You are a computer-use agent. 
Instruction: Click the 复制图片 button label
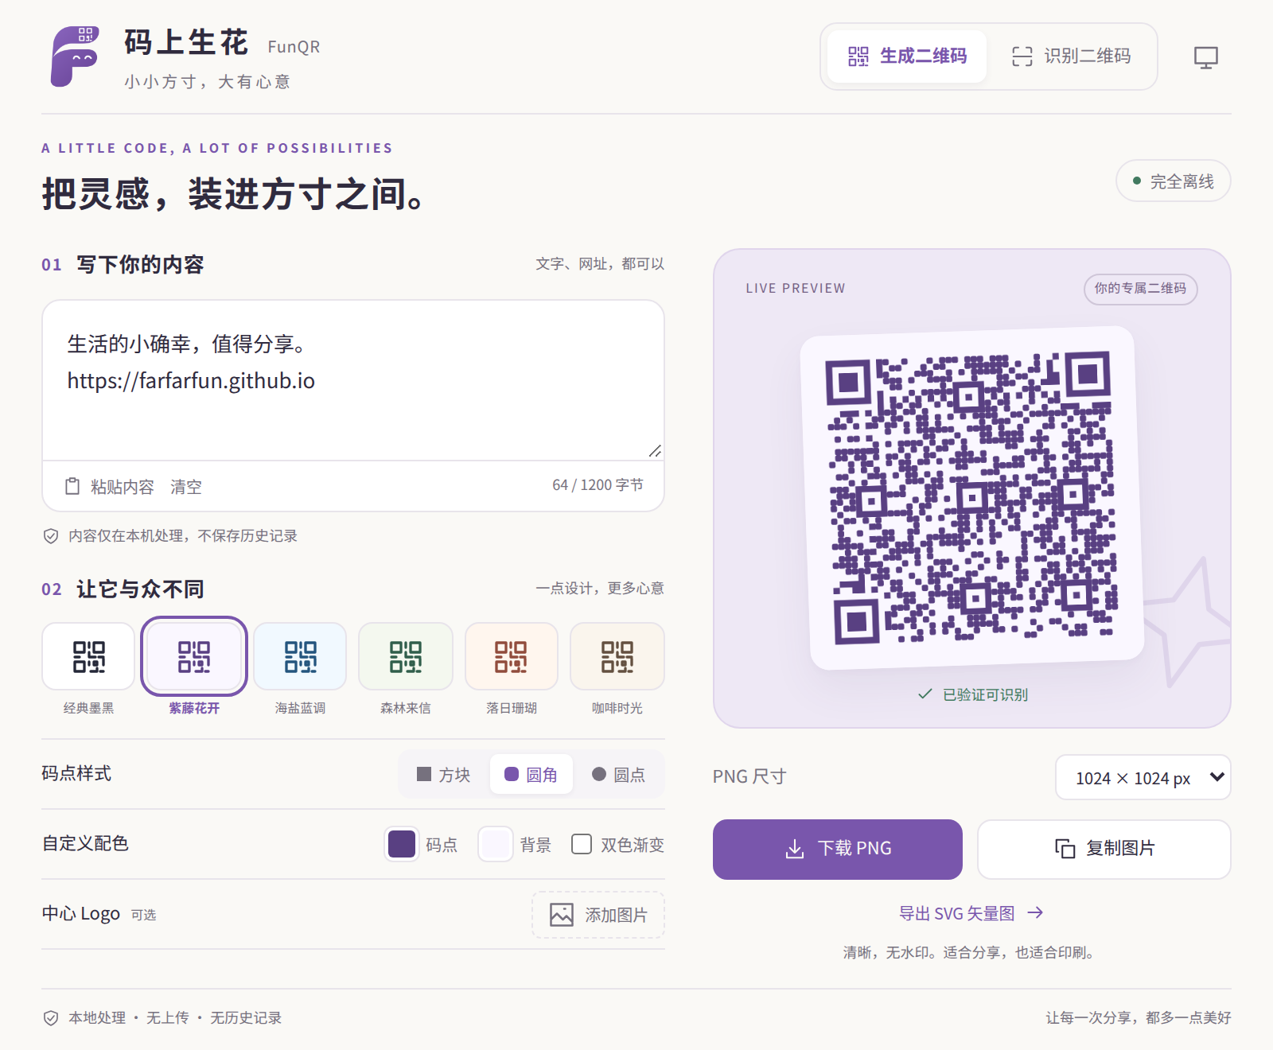tap(1121, 849)
